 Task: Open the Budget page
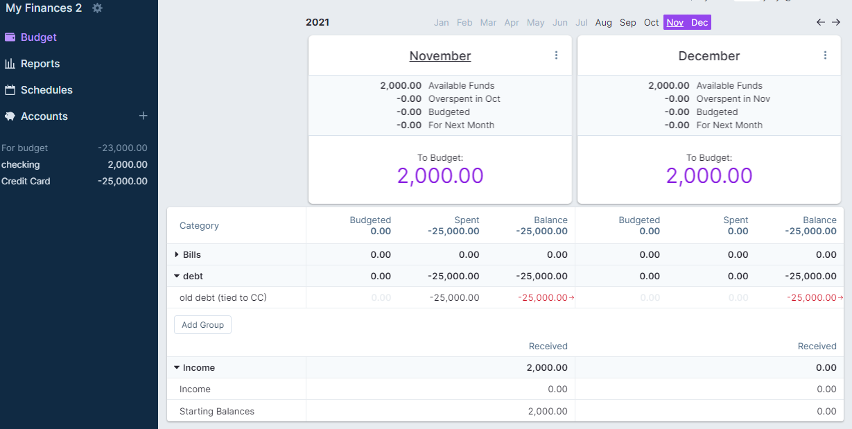coord(39,37)
